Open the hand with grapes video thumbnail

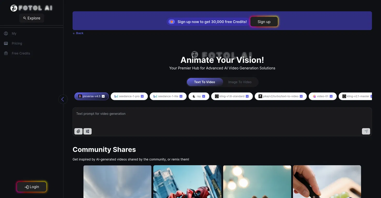click(x=327, y=182)
